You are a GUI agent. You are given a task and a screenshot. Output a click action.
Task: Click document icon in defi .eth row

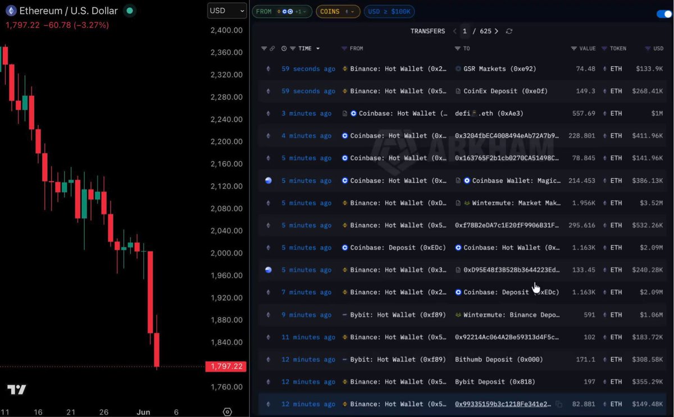coord(345,114)
